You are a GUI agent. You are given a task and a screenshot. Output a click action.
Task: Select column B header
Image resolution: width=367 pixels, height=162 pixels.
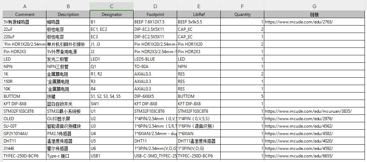click(68, 6)
